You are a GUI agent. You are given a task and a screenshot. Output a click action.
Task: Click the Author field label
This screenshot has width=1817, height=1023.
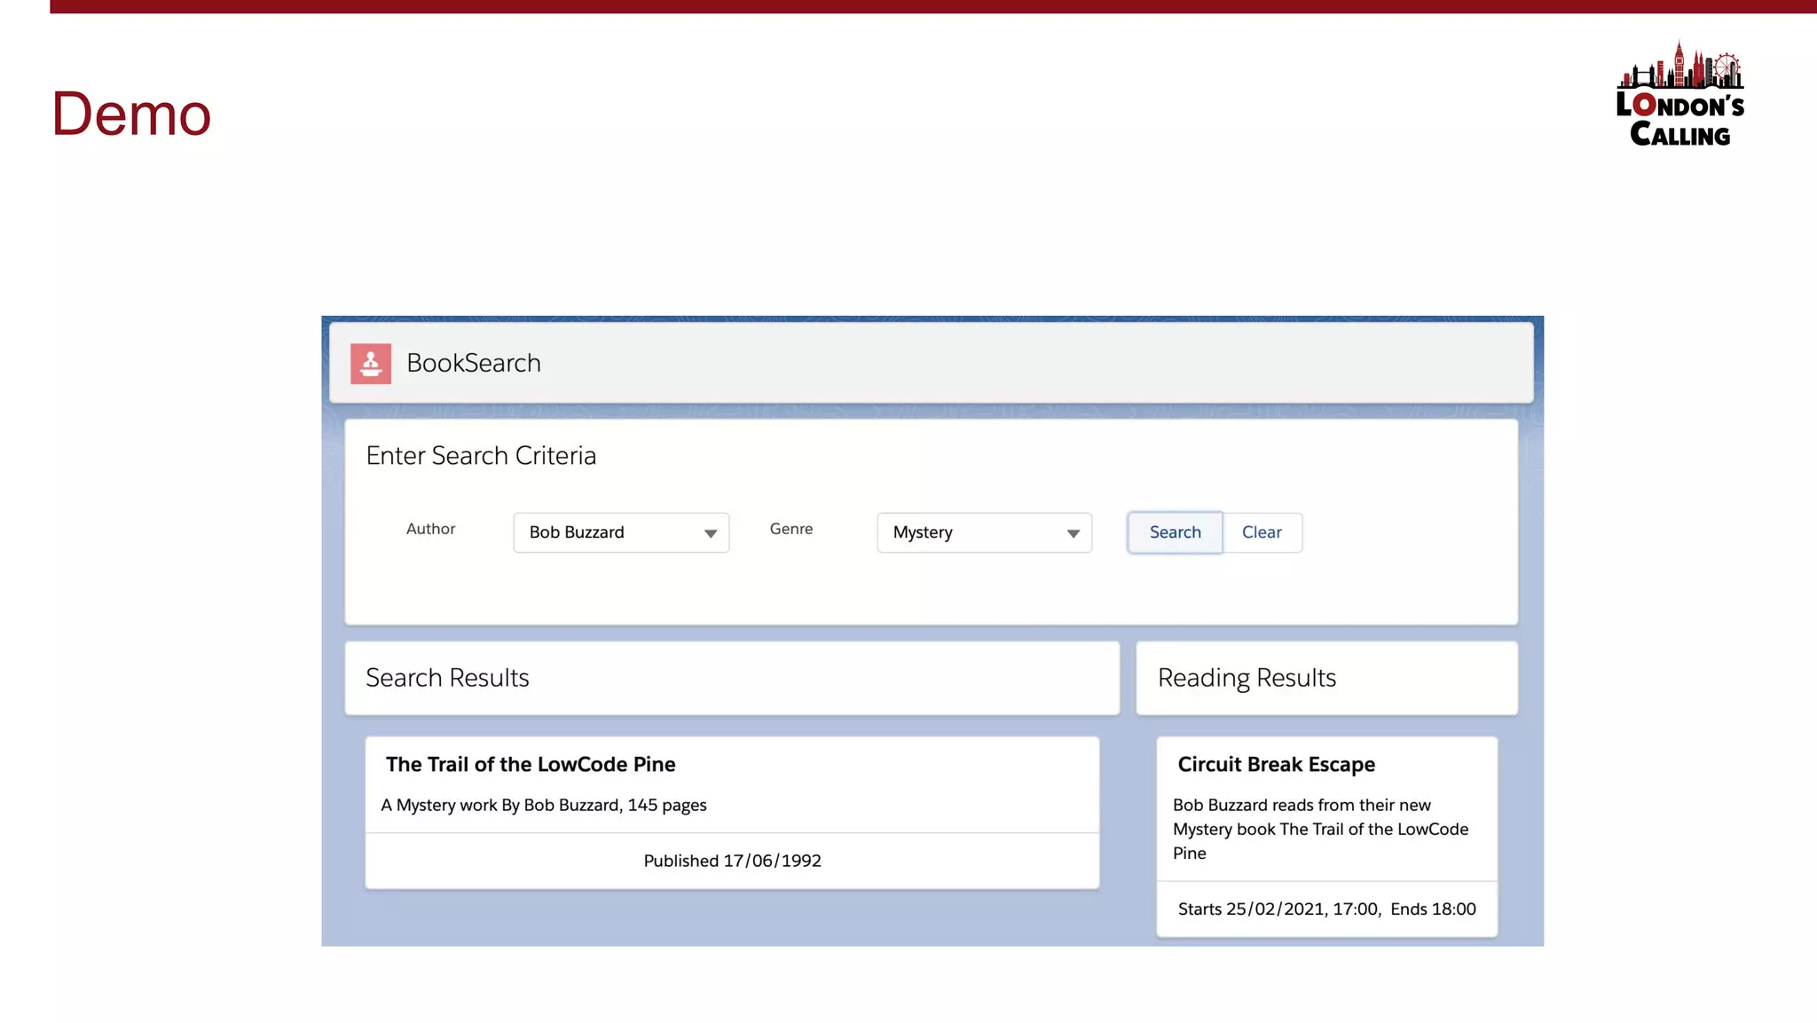(430, 529)
